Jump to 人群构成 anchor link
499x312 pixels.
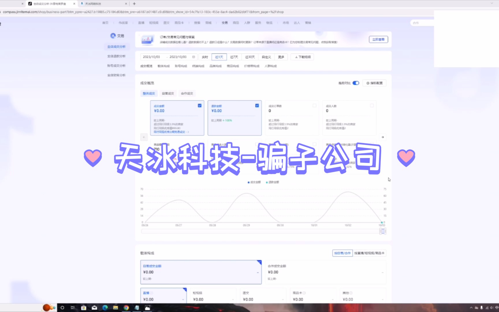(271, 66)
